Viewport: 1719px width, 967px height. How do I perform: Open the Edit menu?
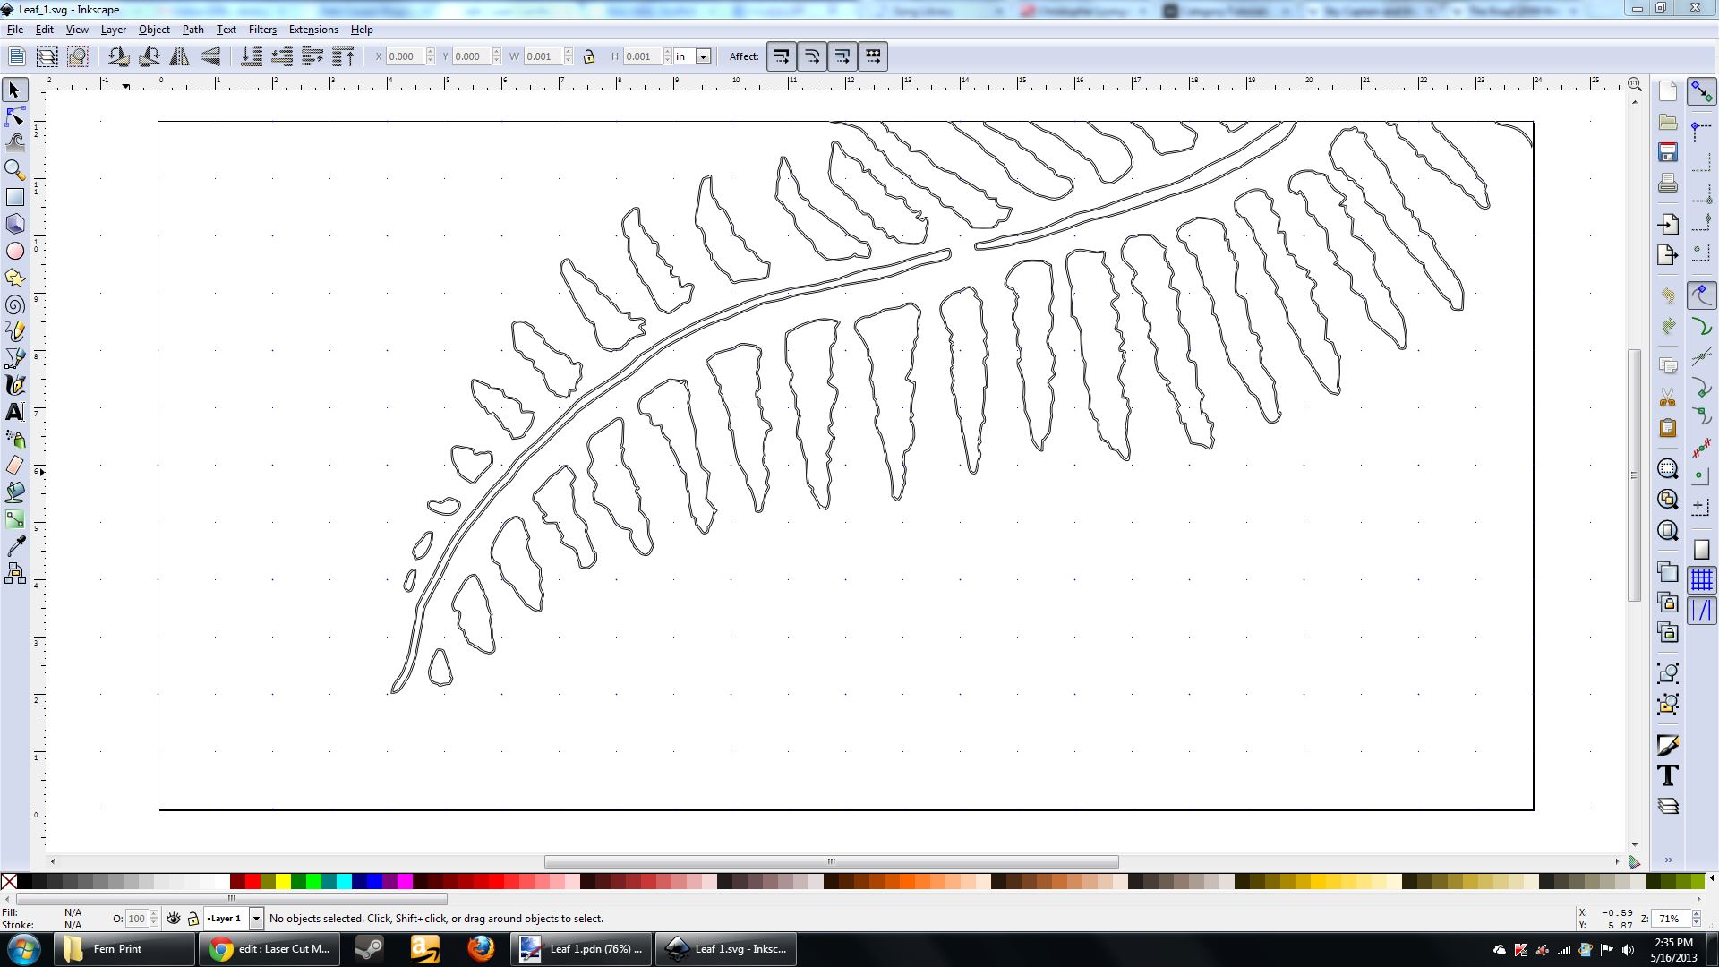pyautogui.click(x=45, y=30)
